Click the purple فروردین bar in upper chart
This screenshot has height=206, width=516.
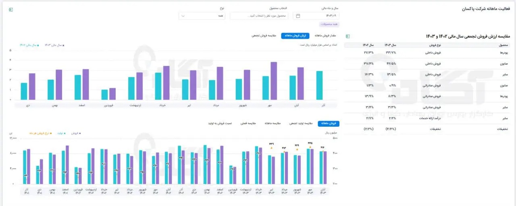tap(112, 94)
